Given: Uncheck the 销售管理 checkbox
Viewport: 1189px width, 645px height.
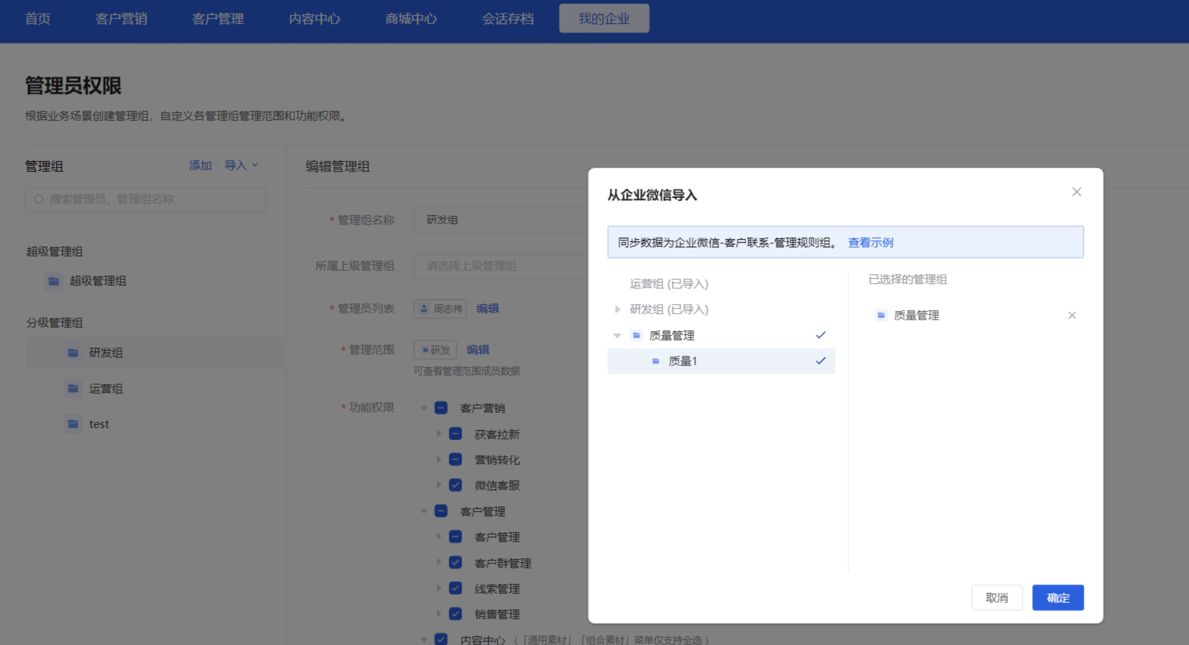Looking at the screenshot, I should point(455,614).
